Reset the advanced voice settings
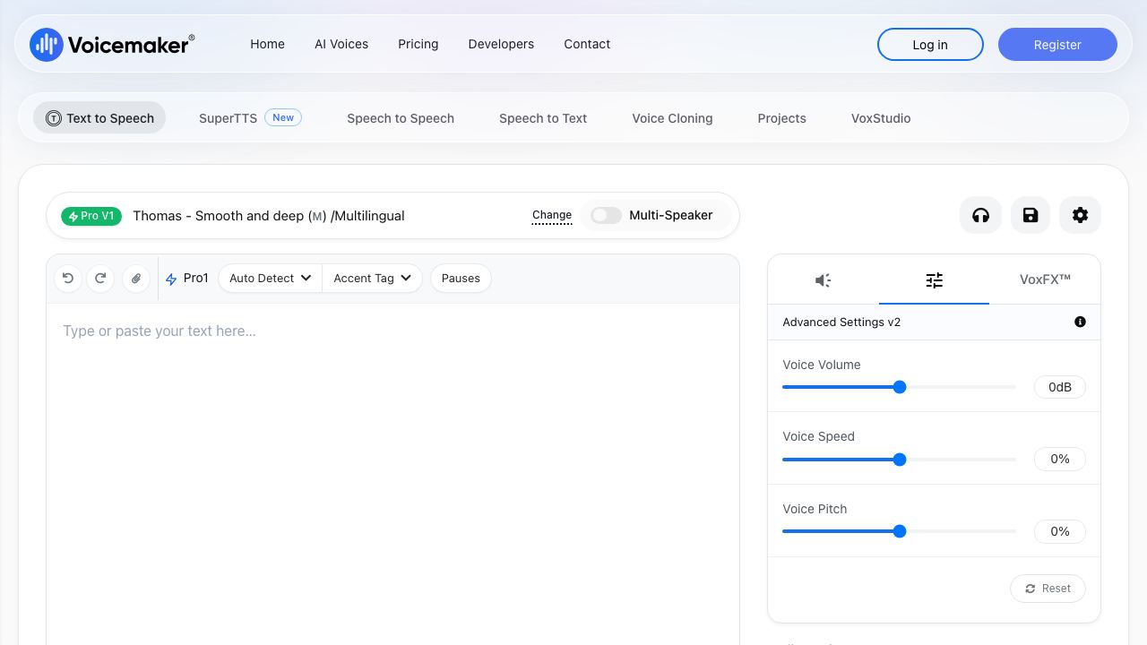Screen dimensions: 1147x645 [1048, 589]
